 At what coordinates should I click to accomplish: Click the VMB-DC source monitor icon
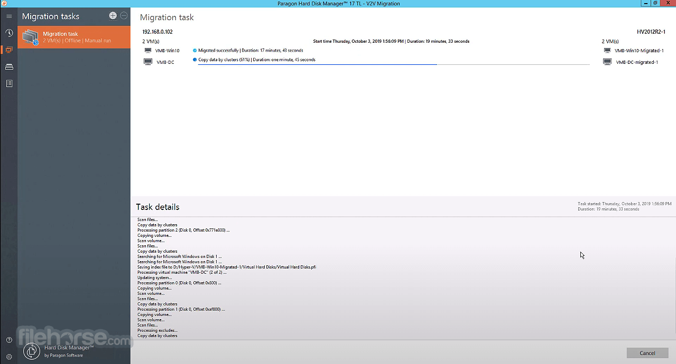pos(148,62)
